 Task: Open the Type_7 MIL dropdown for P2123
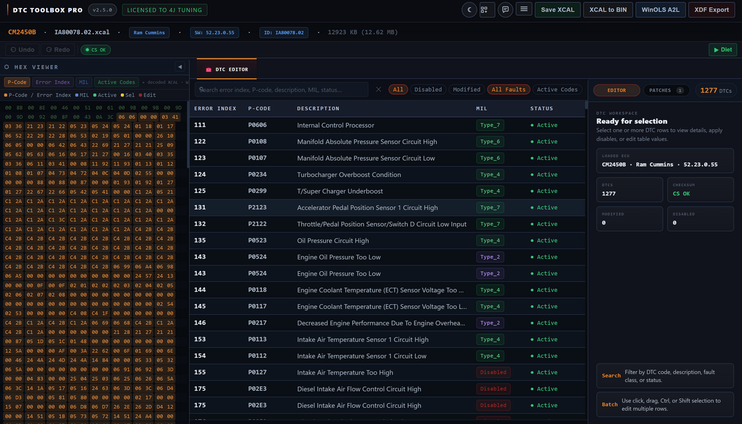[490, 208]
